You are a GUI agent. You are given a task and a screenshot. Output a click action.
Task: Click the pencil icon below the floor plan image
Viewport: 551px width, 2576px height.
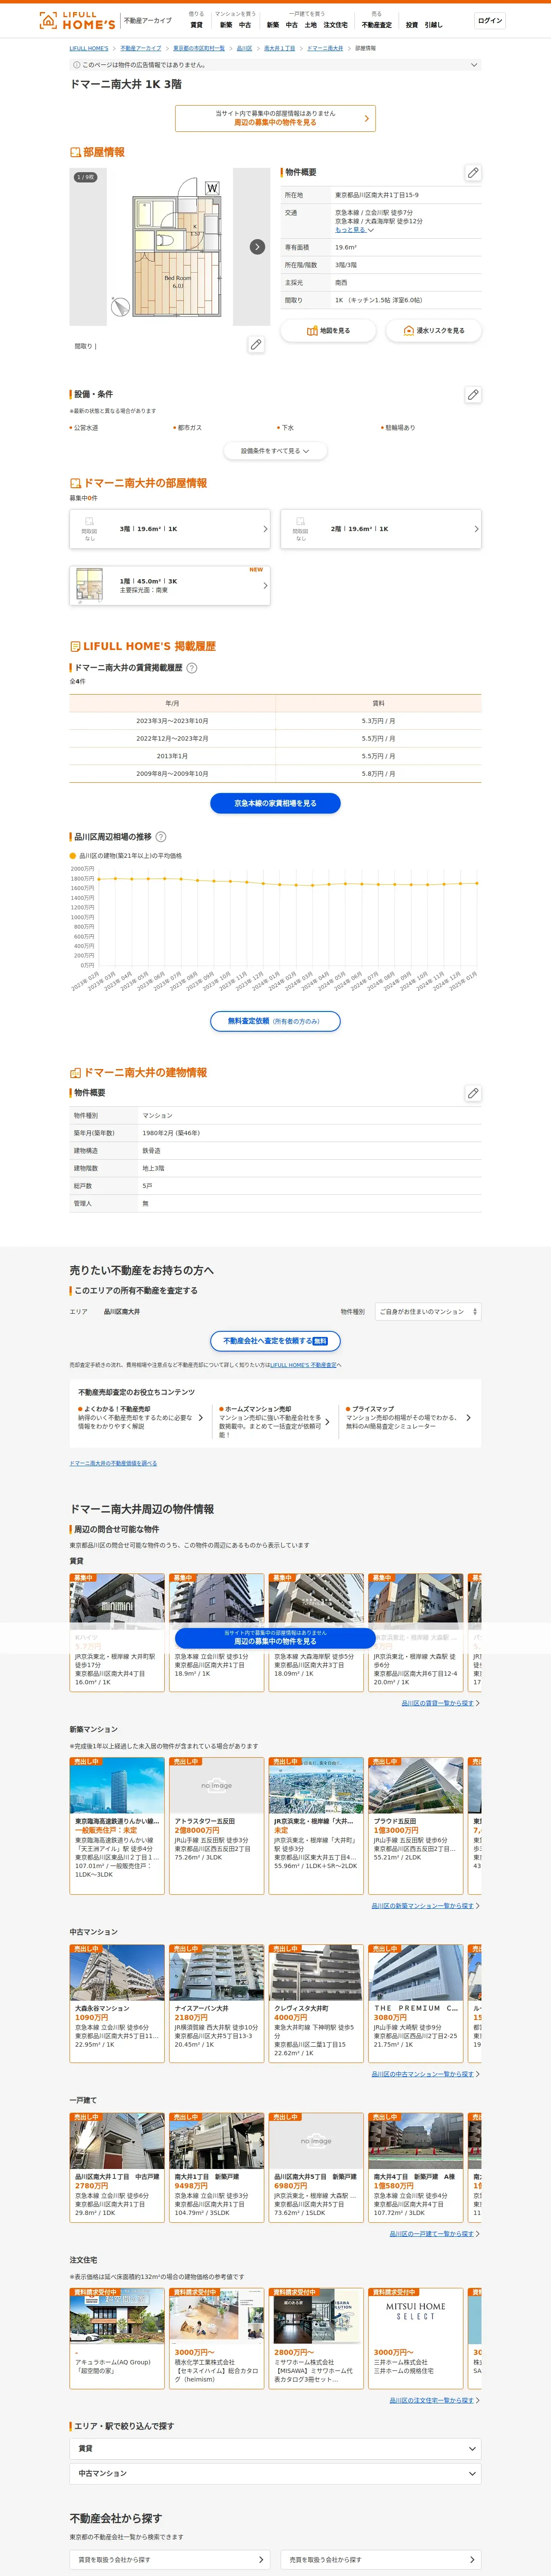click(256, 345)
